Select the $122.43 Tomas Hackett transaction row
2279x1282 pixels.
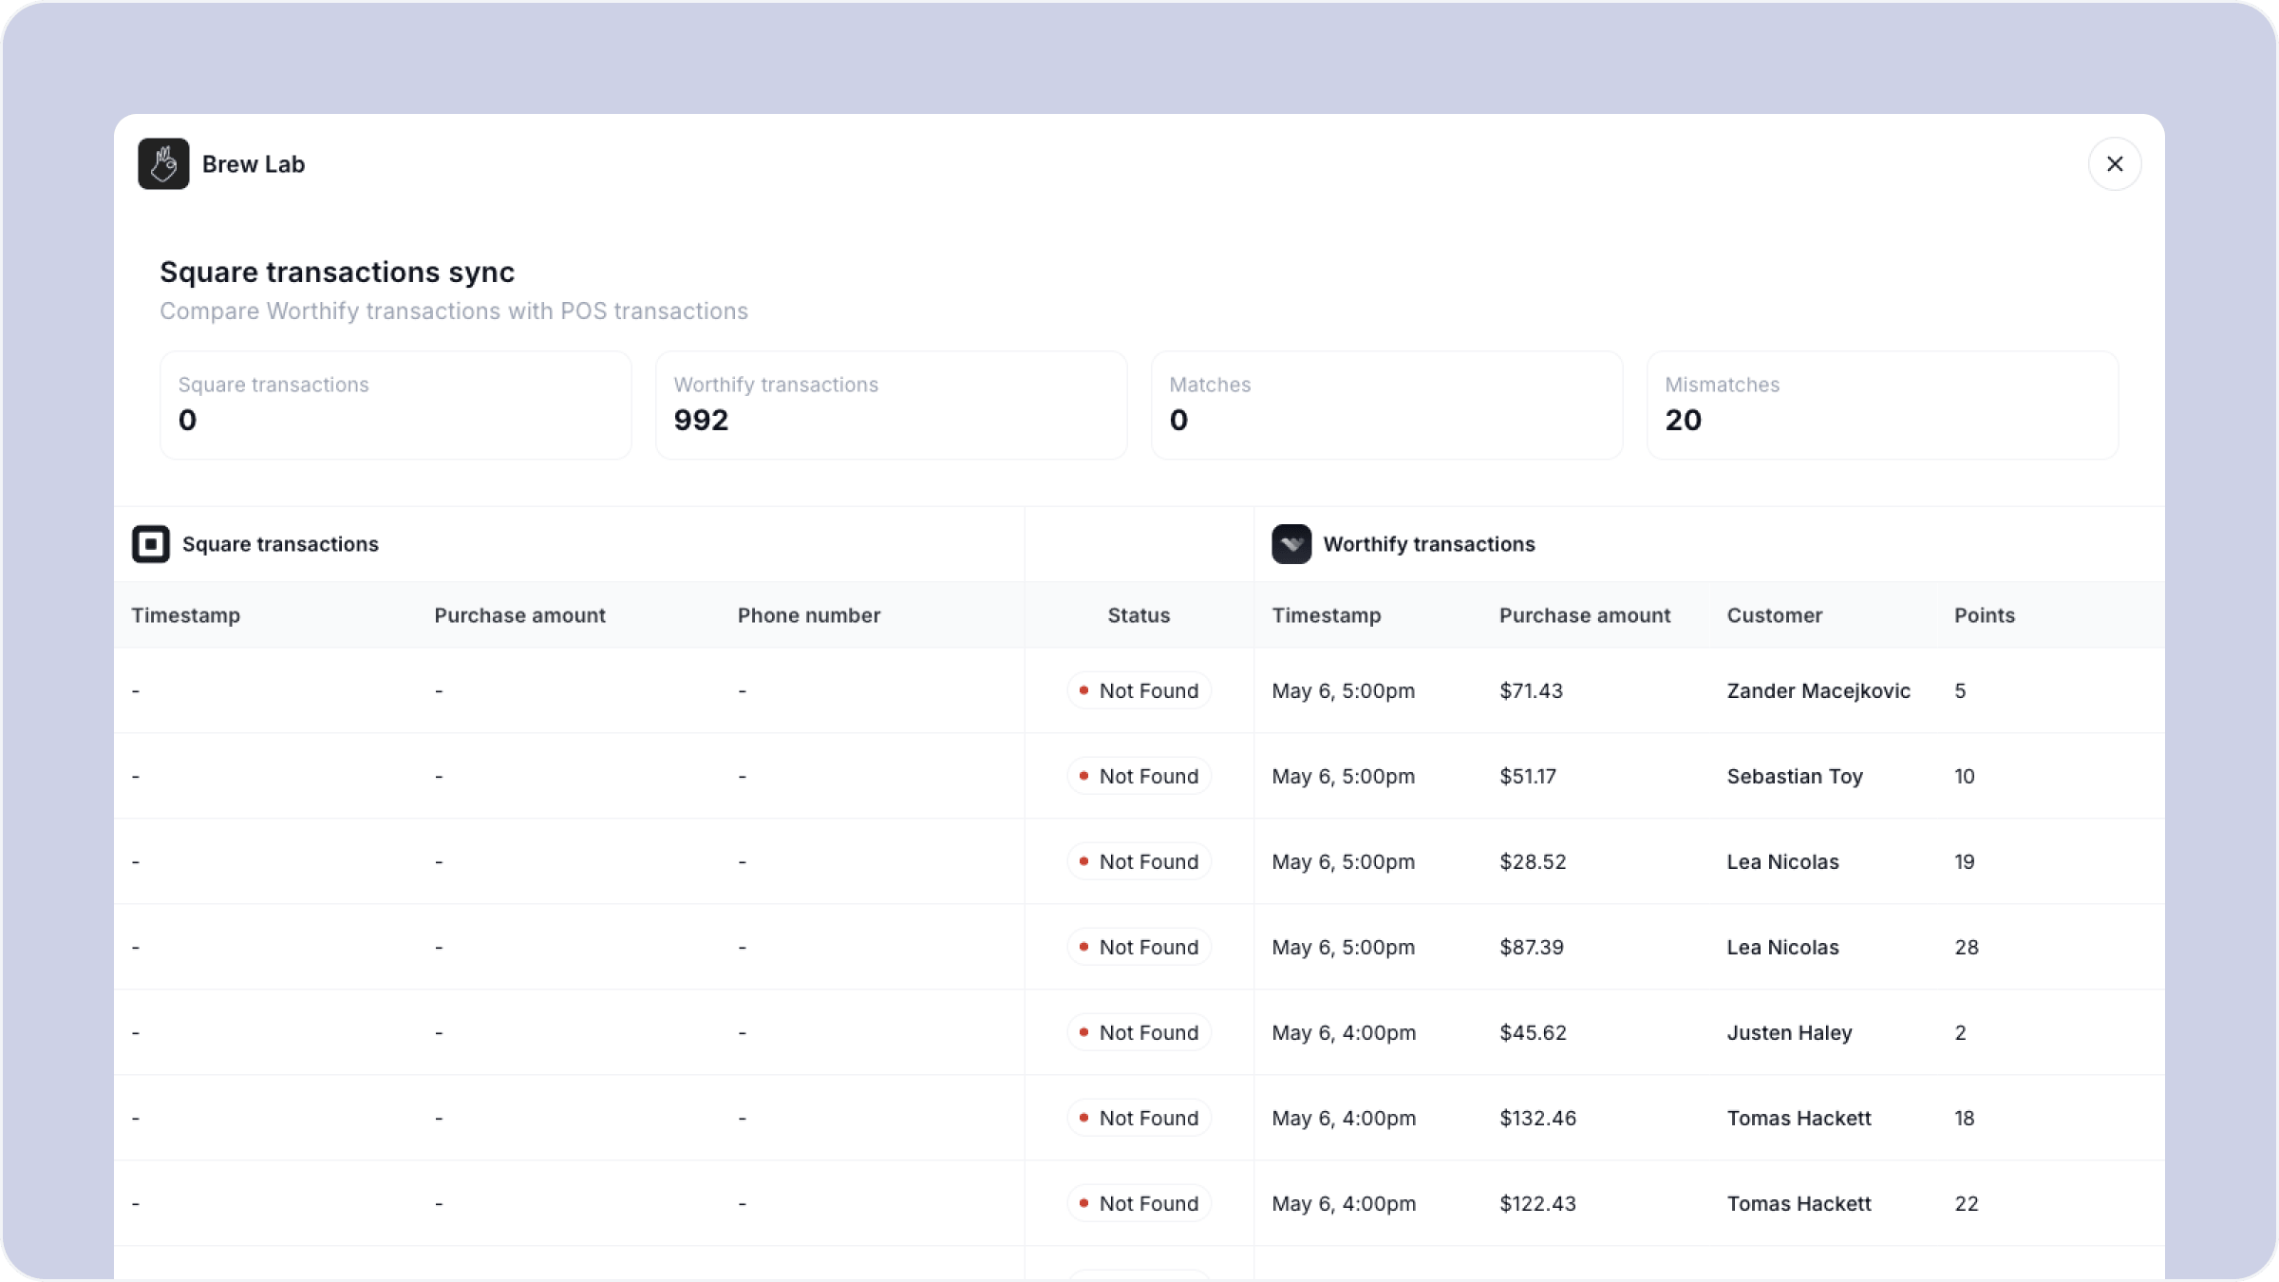point(1139,1203)
